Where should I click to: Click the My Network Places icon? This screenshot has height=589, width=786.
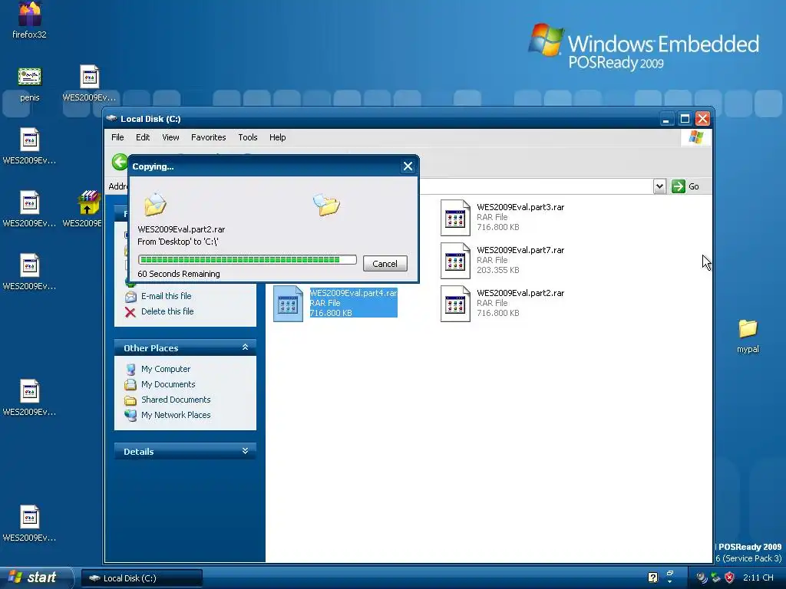[x=130, y=415]
